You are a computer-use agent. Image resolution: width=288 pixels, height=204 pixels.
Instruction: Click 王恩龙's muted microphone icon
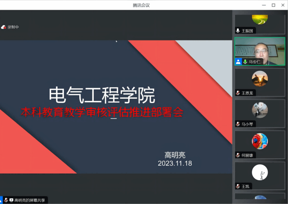(238, 93)
